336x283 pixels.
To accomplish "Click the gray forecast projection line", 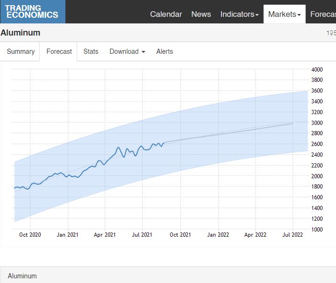I will (234, 132).
